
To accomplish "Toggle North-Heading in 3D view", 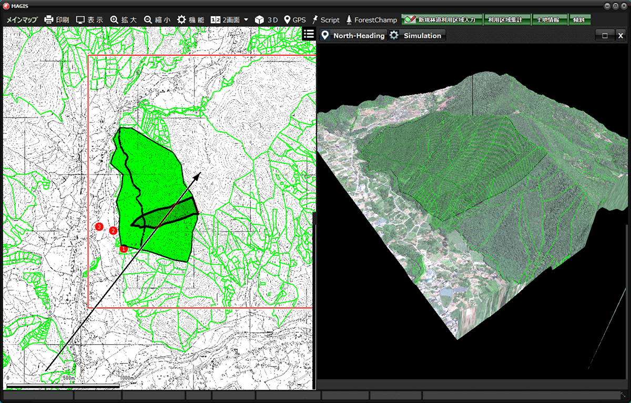I will click(x=353, y=35).
